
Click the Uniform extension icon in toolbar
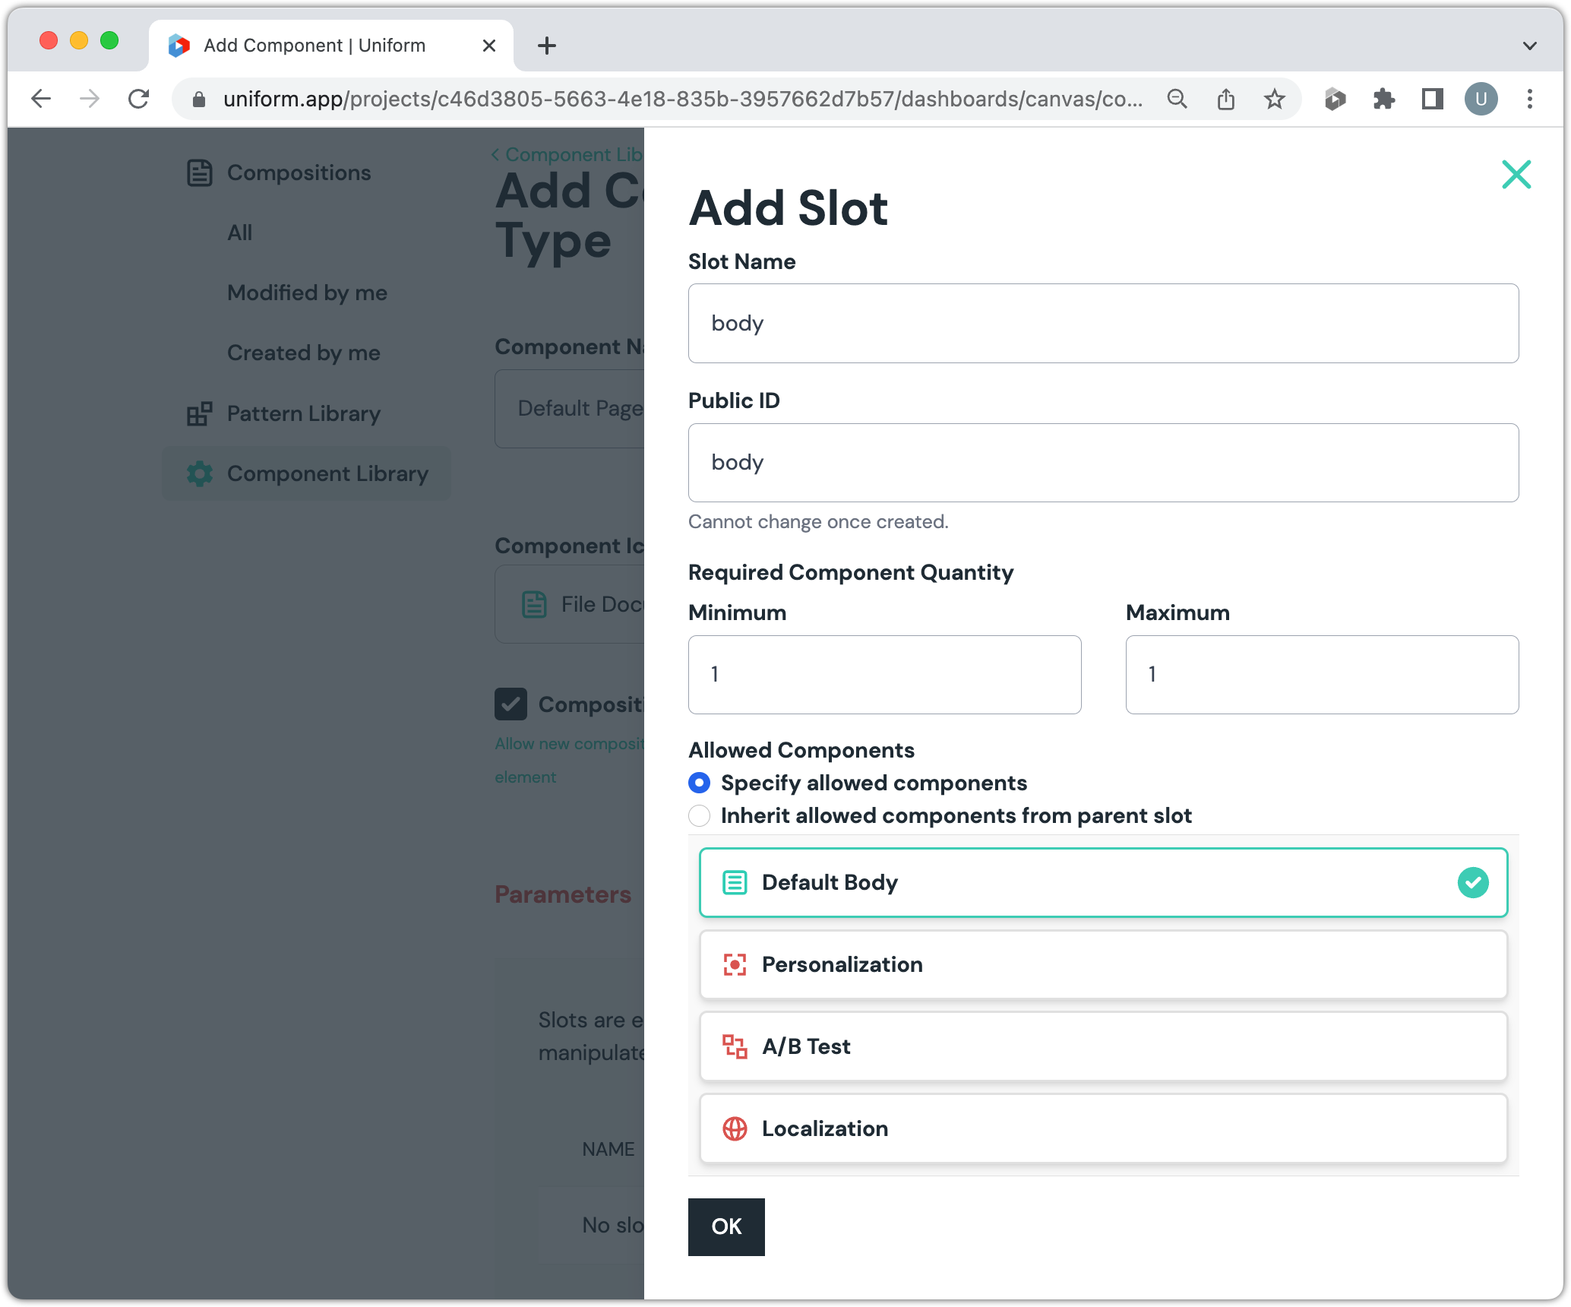coord(1335,99)
